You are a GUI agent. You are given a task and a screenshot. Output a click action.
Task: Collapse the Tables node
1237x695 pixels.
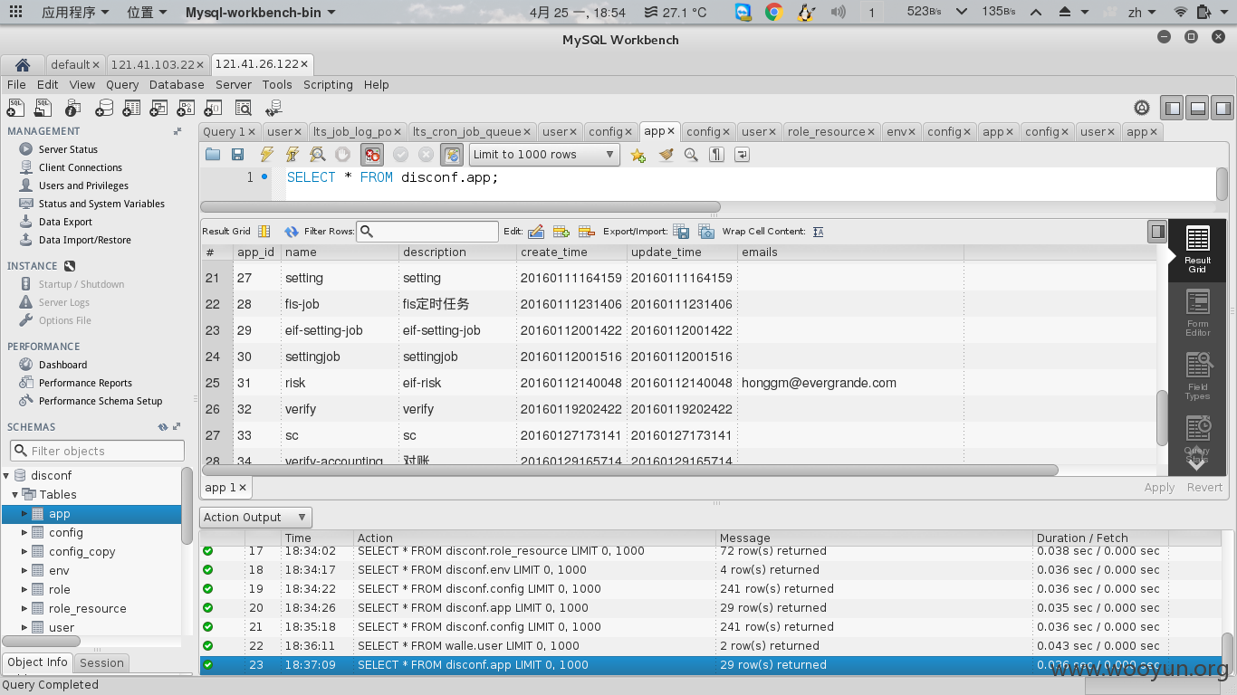click(15, 494)
